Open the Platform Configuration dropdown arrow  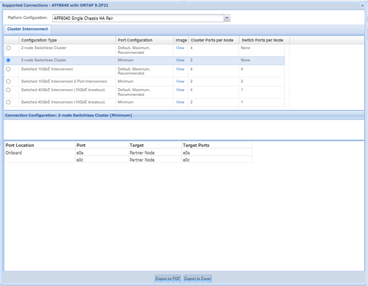click(227, 18)
